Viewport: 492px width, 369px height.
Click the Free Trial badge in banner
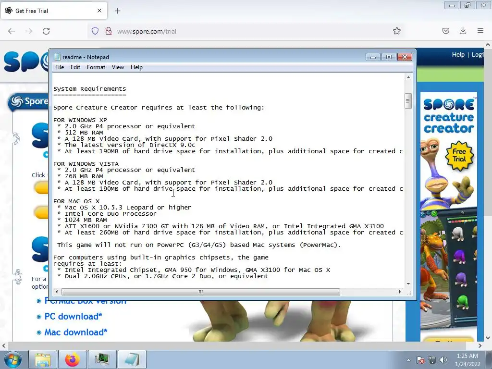[459, 155]
